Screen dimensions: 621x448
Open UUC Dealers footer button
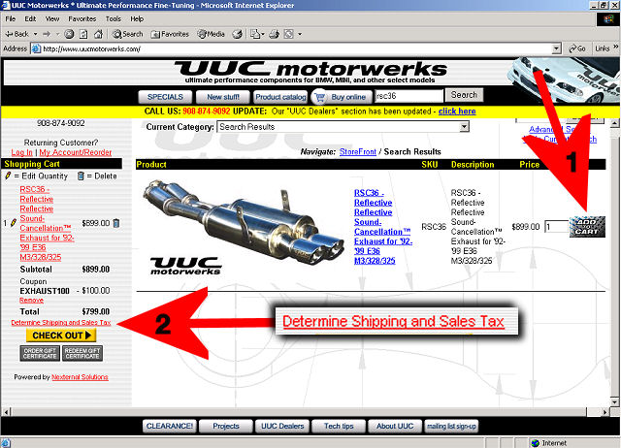point(282,427)
